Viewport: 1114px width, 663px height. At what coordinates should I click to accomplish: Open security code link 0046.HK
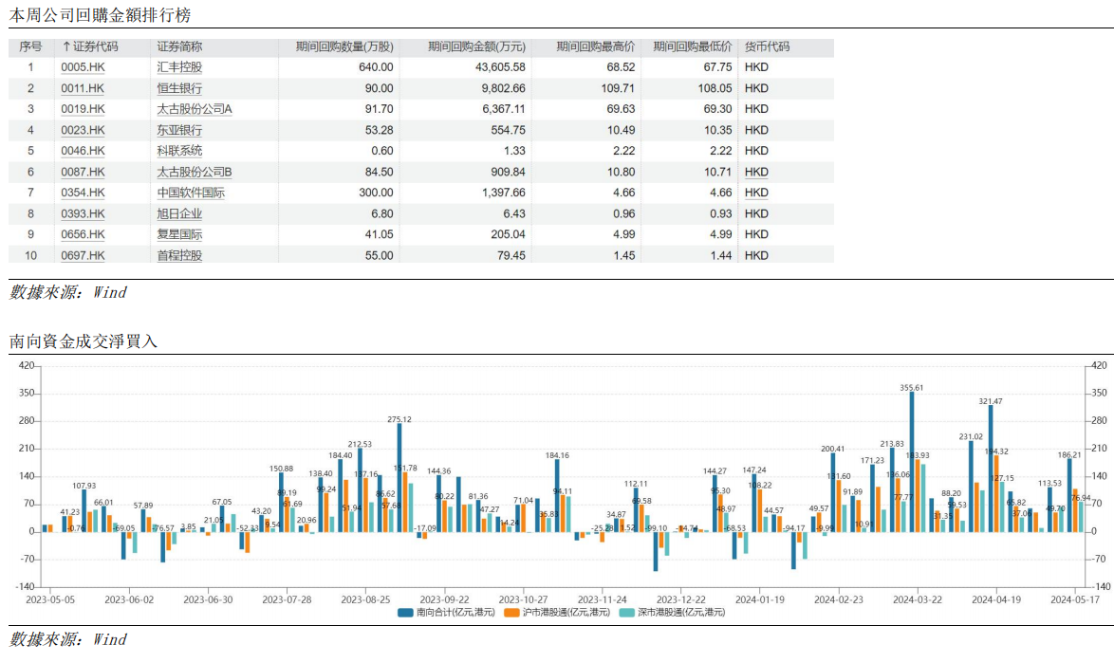tap(83, 151)
